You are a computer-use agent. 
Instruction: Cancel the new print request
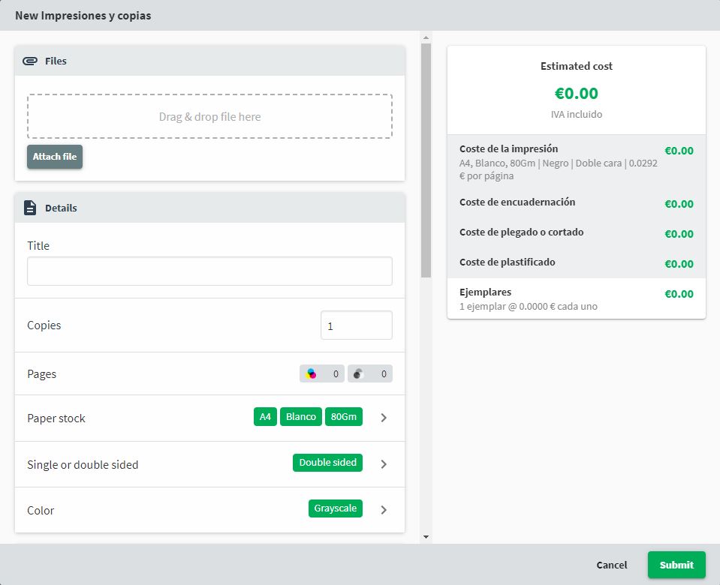(611, 565)
